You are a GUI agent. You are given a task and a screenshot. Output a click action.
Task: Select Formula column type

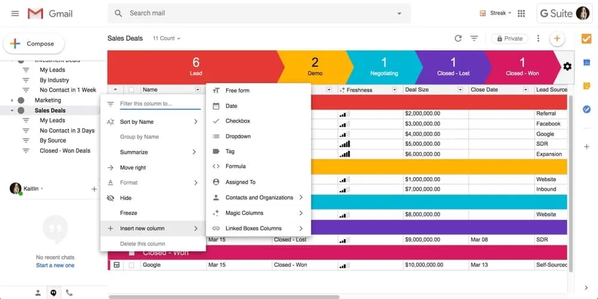coord(236,166)
